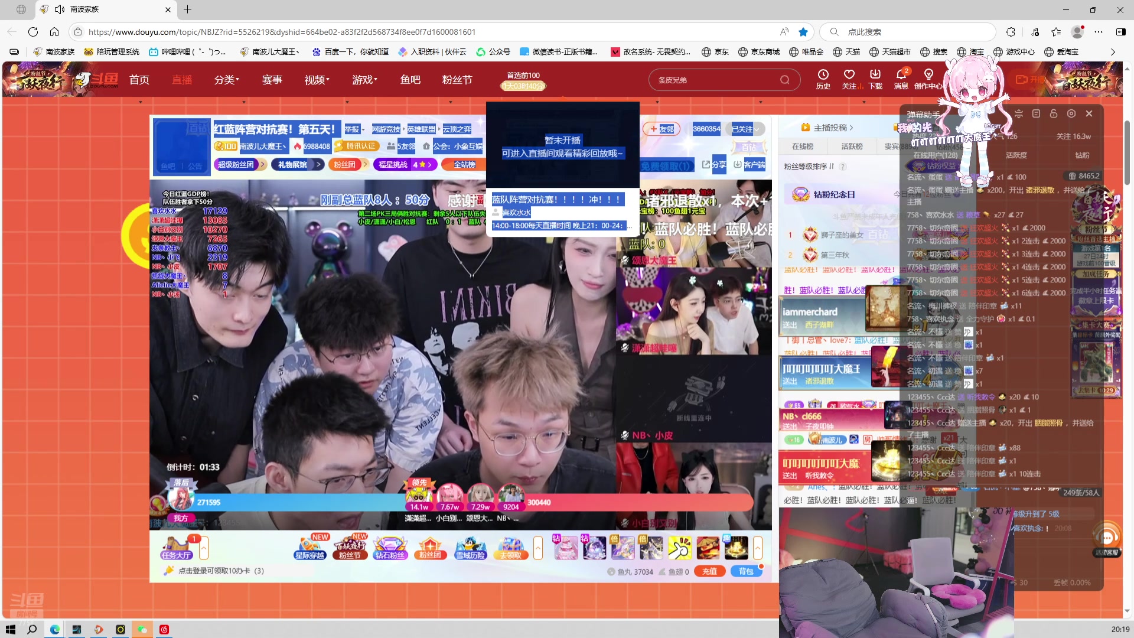1134x638 pixels.
Task: Reload the page with the browser refresh icon
Action: click(x=33, y=32)
